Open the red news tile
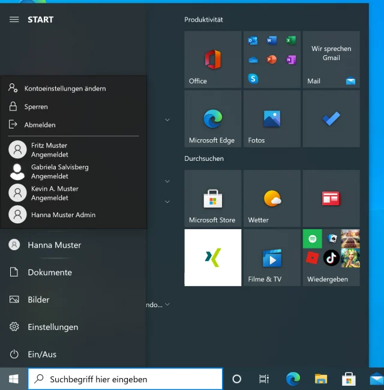 tap(331, 199)
